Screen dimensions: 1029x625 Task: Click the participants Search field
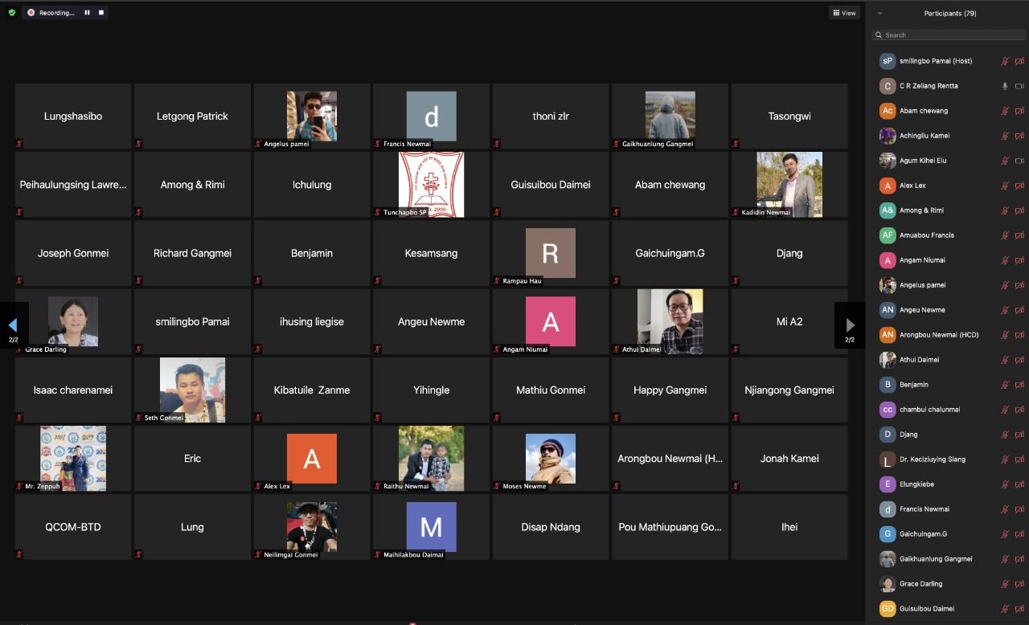(x=949, y=35)
